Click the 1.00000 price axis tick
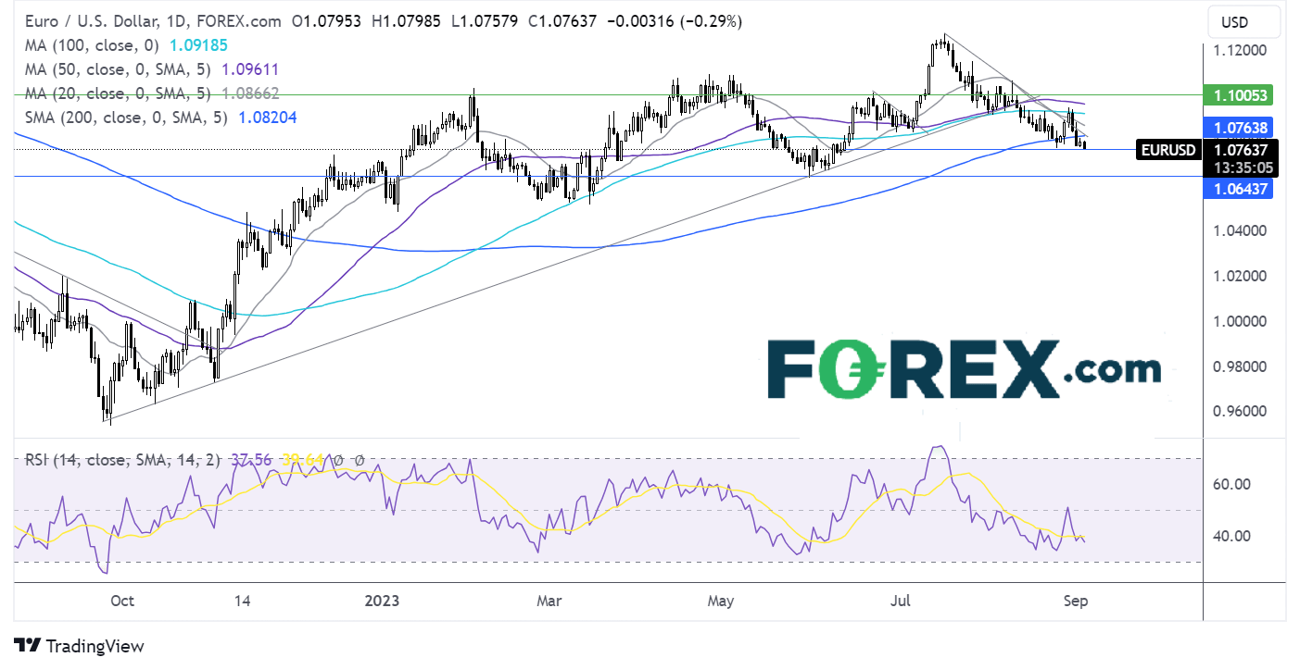Screen dimensions: 1300x670 1241,321
